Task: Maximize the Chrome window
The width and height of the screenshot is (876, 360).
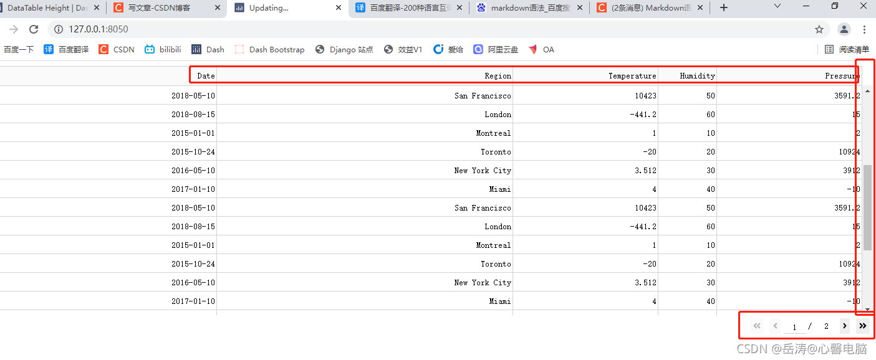Action: (x=835, y=6)
